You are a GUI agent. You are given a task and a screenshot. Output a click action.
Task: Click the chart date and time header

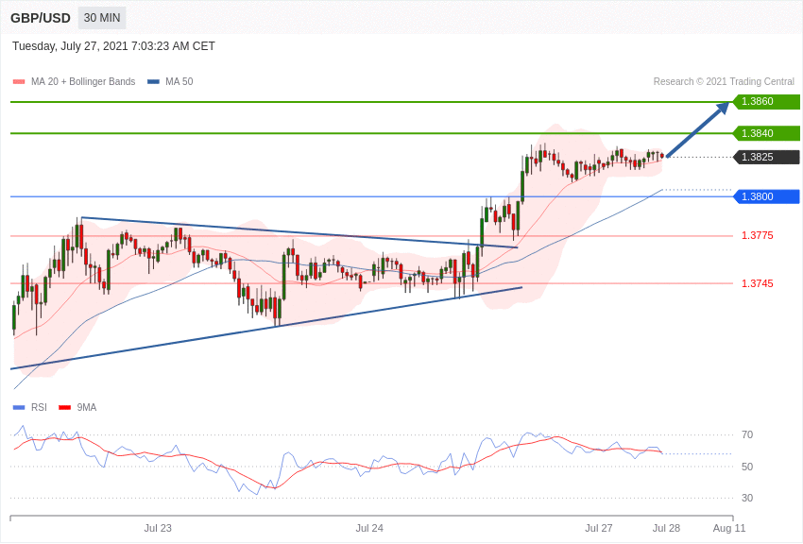tap(113, 46)
